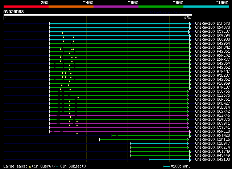
Task: Click the query name AV529538
Action: coord(14,12)
